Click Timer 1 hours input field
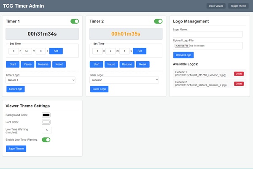Screen dimensions: 253x169 click(x=14, y=51)
